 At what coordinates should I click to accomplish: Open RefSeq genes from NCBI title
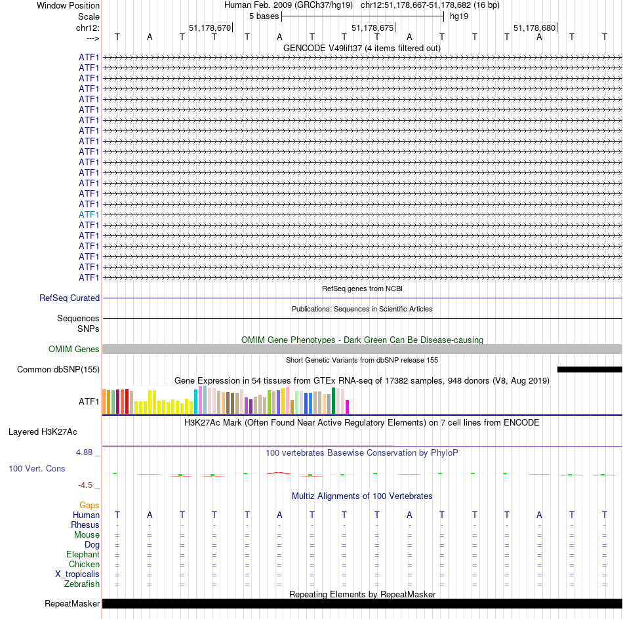point(362,289)
